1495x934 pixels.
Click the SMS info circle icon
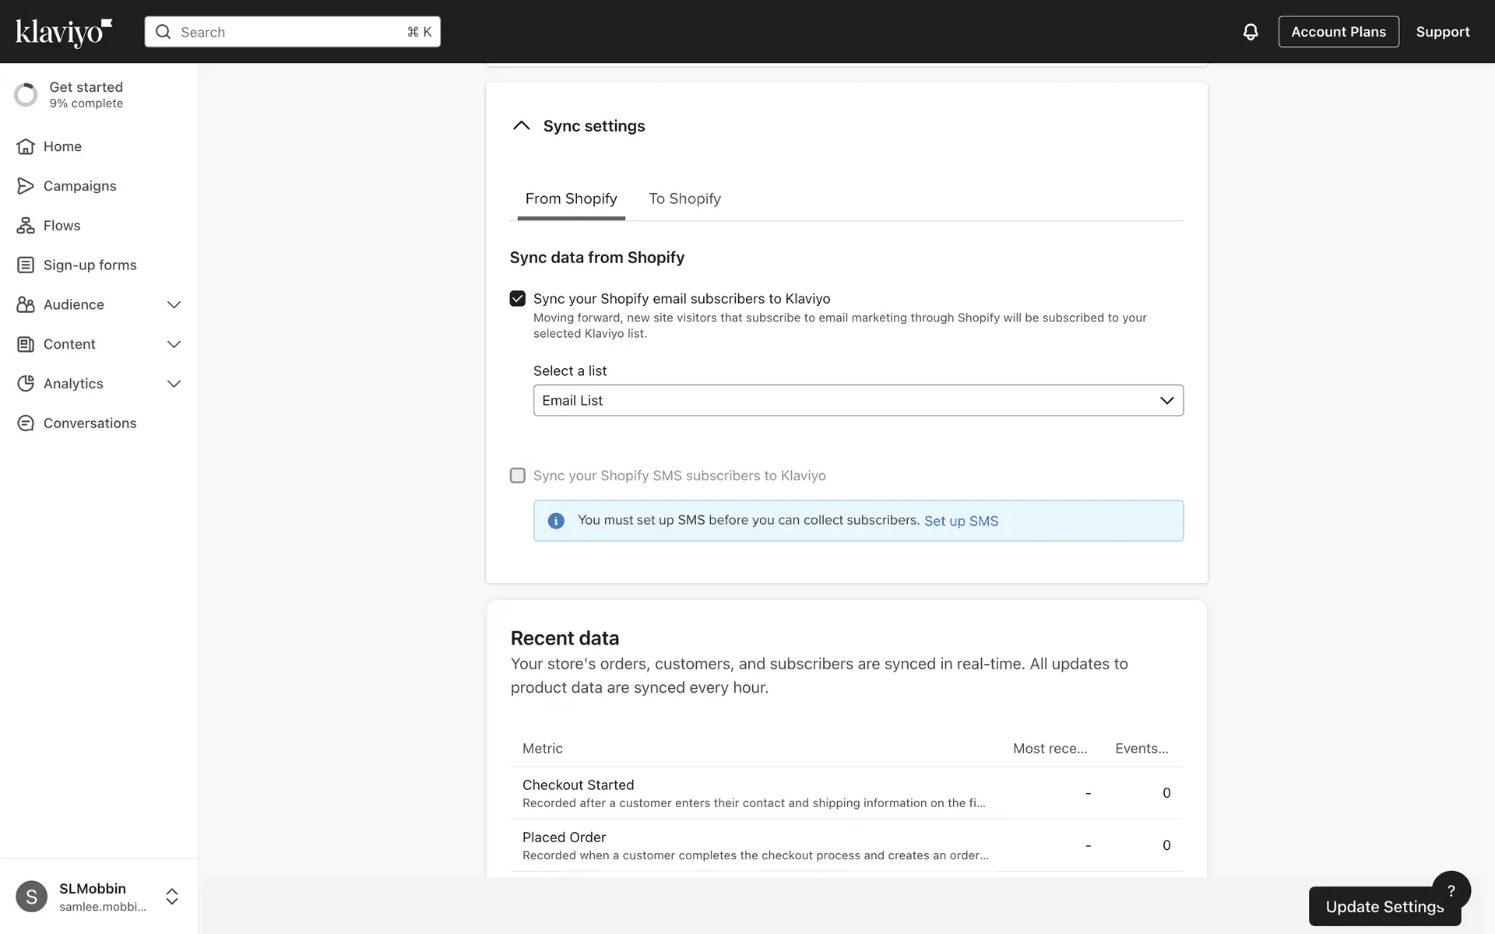[x=556, y=521]
